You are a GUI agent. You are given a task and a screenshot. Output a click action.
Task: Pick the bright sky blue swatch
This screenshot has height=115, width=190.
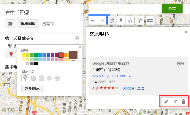44,55
